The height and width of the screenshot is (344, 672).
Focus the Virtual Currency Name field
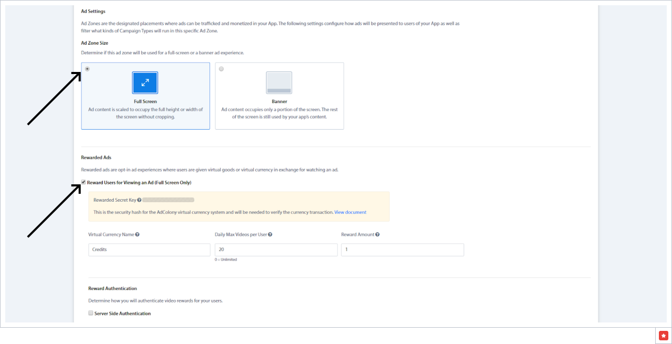(x=149, y=250)
